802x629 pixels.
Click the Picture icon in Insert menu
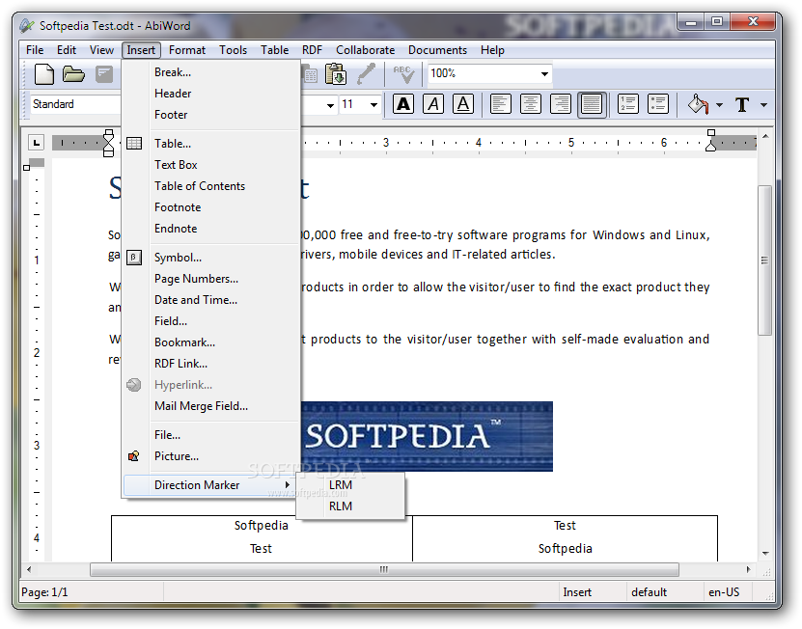134,456
